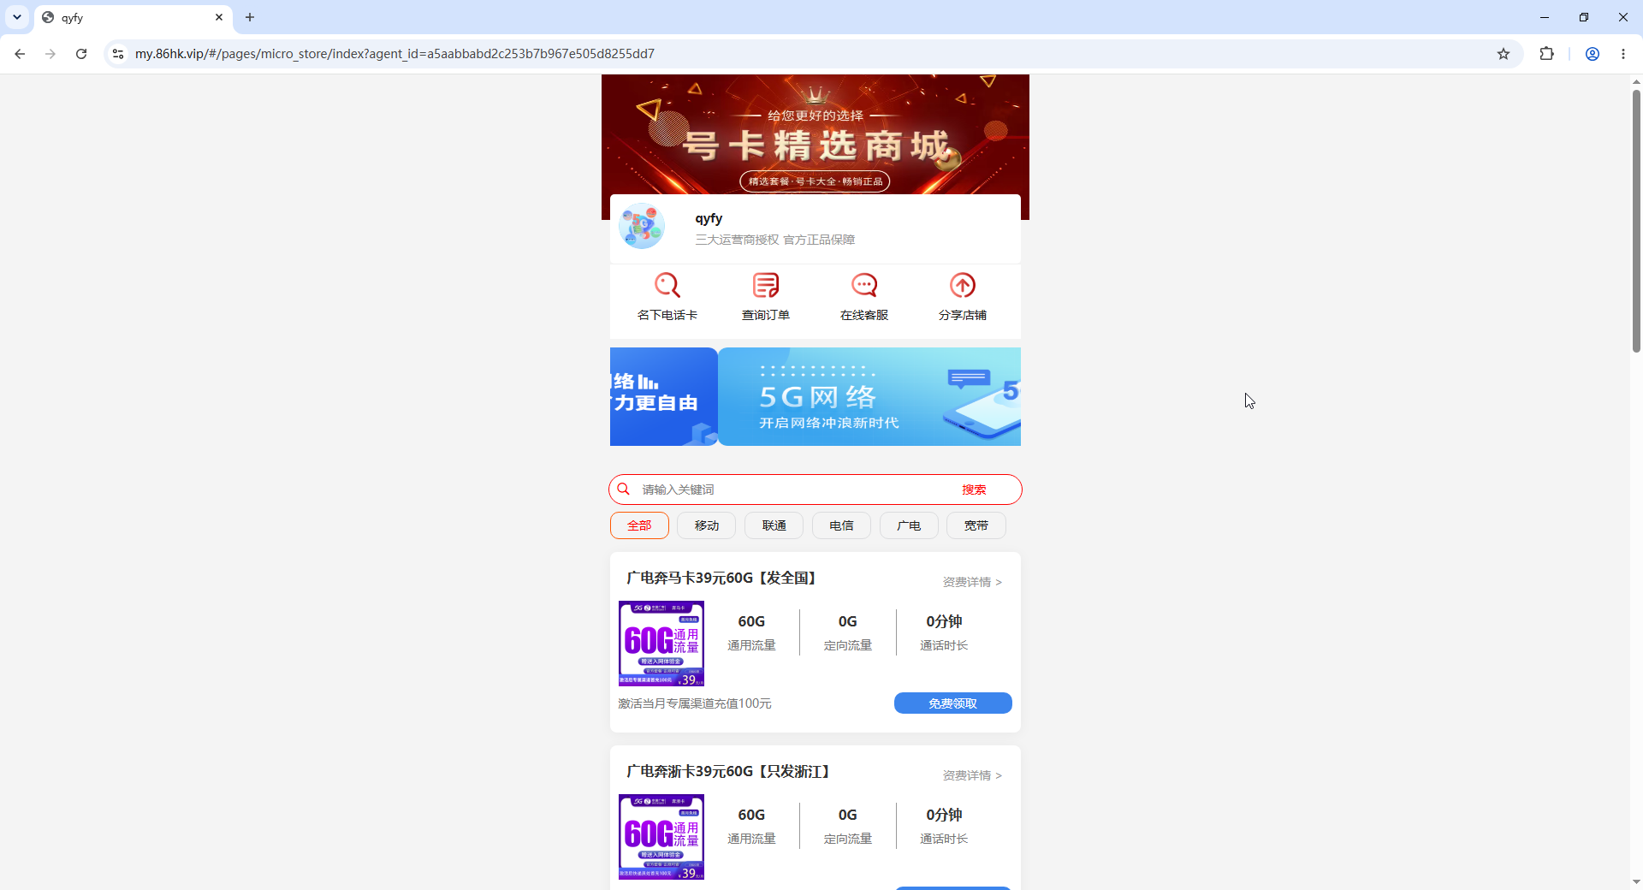Open the Extensions puzzle icon
Screen dimensions: 1643x890
pyautogui.click(x=1546, y=54)
